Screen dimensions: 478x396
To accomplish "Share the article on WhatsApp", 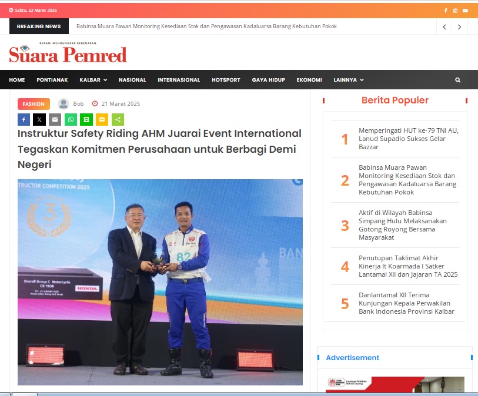I will tap(71, 119).
